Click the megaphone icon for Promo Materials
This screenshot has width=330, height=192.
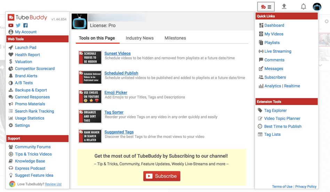(11, 104)
